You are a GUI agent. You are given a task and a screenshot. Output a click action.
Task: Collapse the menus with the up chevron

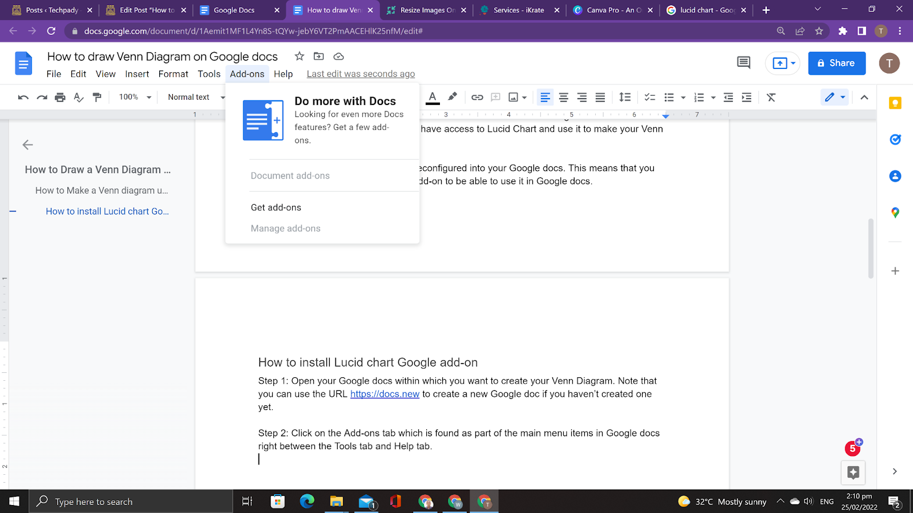coord(864,97)
